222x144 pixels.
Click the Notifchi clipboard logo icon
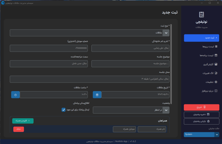pos(201,14)
